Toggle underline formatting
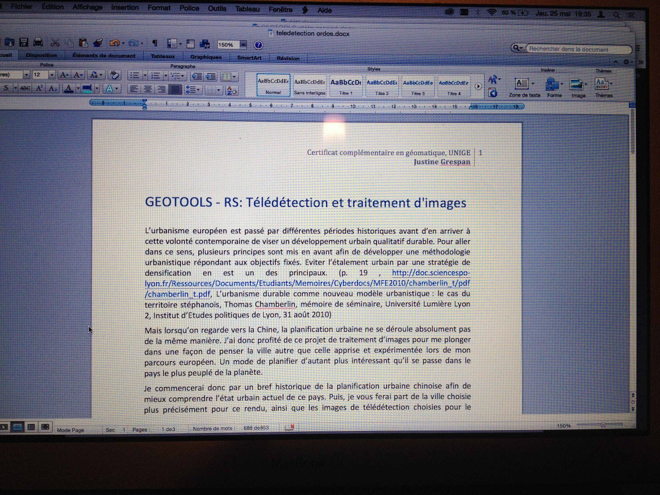Image resolution: width=660 pixels, height=495 pixels. click(6, 88)
